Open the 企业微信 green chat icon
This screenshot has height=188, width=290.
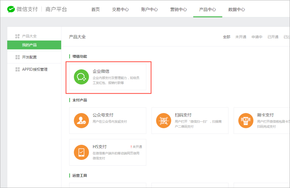click(81, 77)
